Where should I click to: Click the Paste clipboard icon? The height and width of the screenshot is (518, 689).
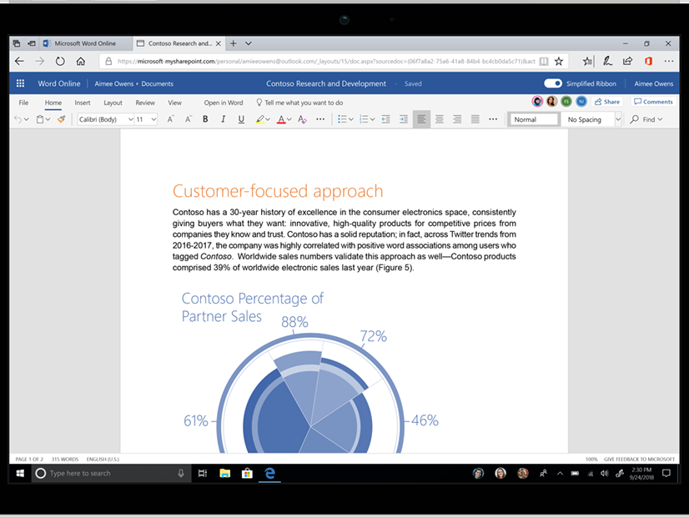click(40, 119)
